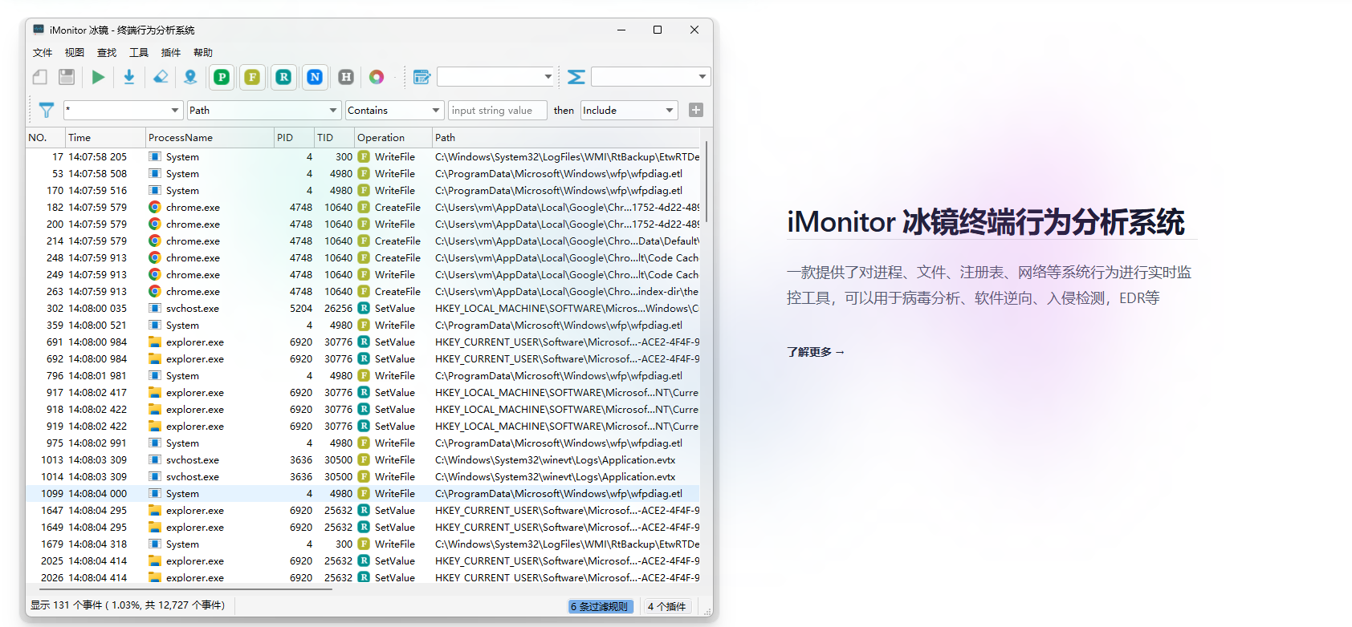Sort by the PID column header

point(295,137)
